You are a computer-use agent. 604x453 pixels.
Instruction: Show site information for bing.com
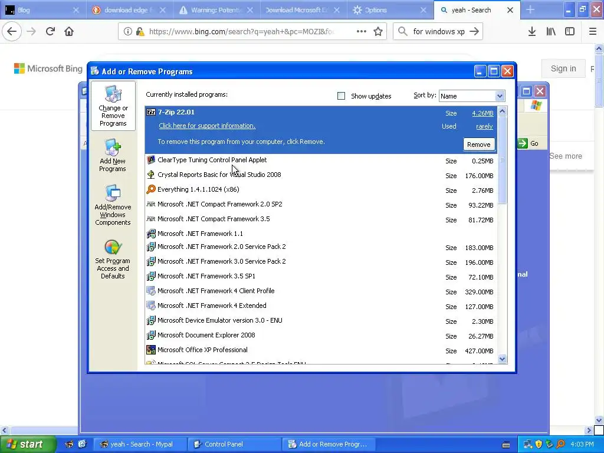tap(128, 32)
